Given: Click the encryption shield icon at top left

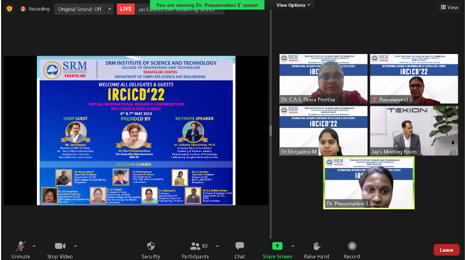Looking at the screenshot, I should coord(8,9).
